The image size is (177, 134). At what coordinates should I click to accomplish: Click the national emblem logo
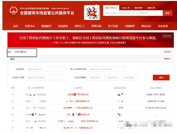coord(14,11)
